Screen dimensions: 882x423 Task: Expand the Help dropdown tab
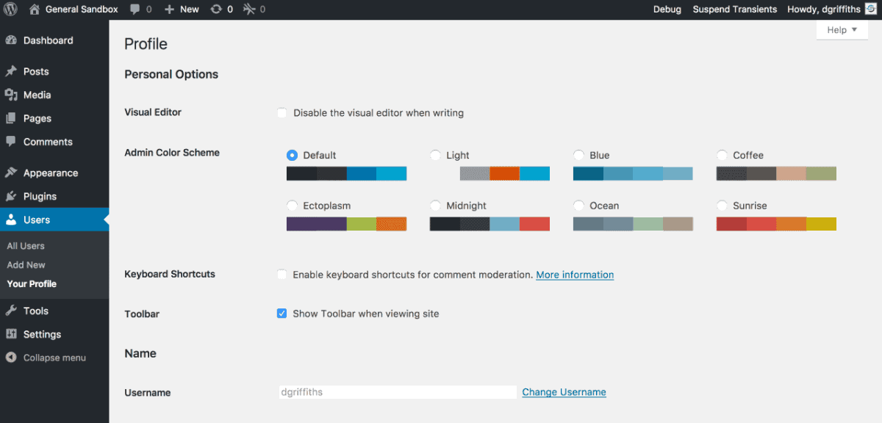tap(842, 30)
